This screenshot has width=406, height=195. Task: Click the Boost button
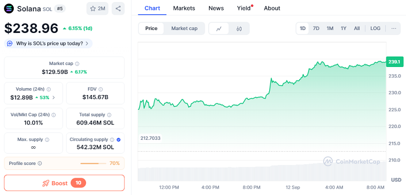click(64, 183)
